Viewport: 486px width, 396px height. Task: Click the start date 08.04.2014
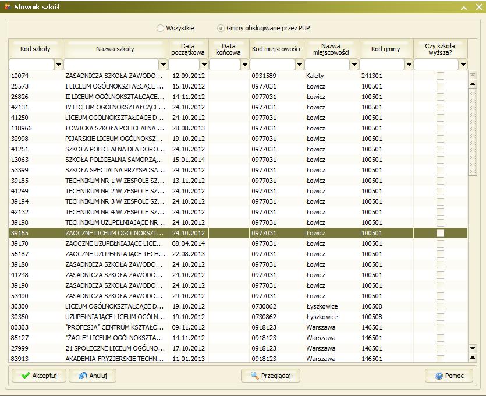[189, 244]
